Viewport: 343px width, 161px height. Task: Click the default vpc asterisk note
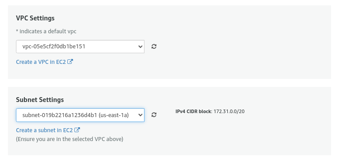point(46,31)
